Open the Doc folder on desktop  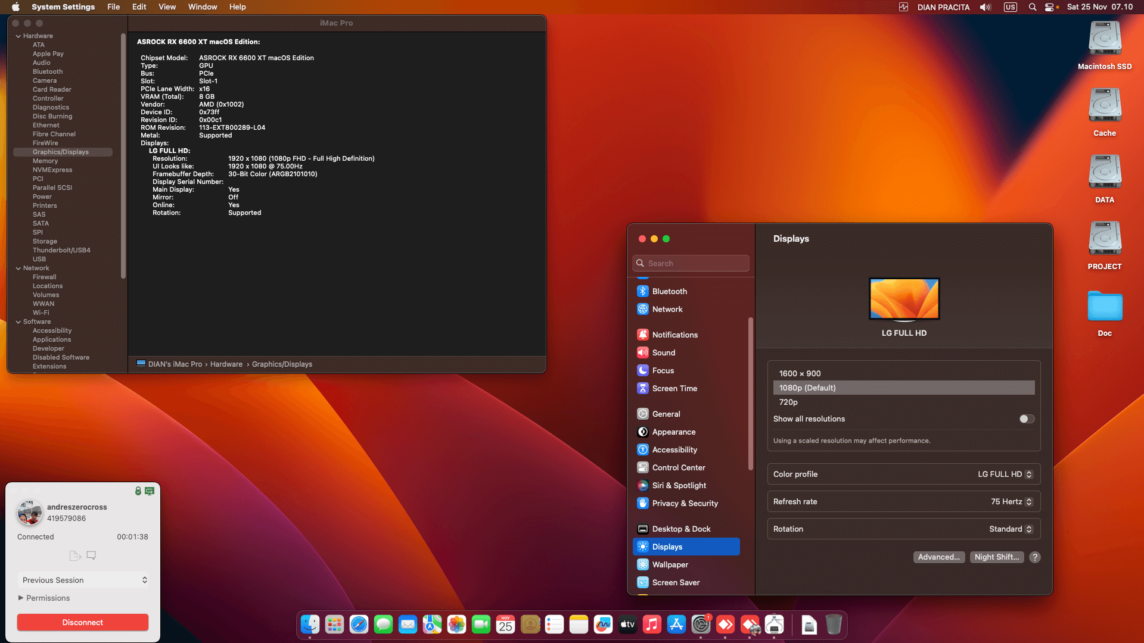pos(1105,313)
